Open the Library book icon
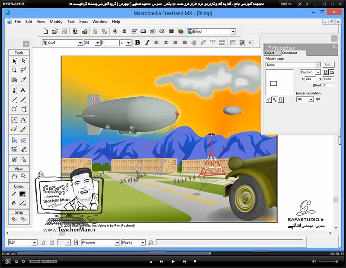 143,31
